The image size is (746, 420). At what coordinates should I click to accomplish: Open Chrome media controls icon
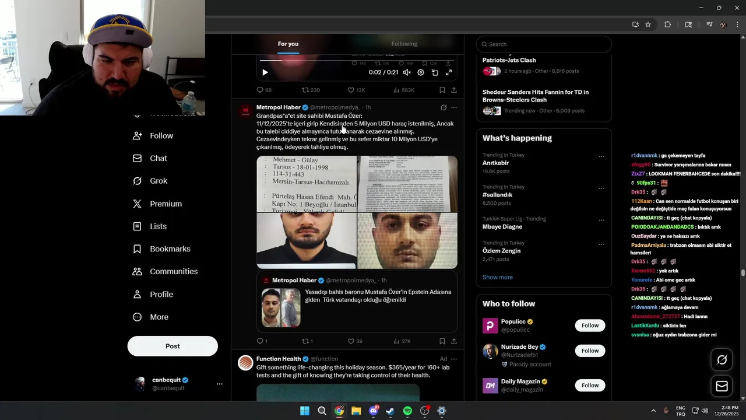[x=709, y=24]
